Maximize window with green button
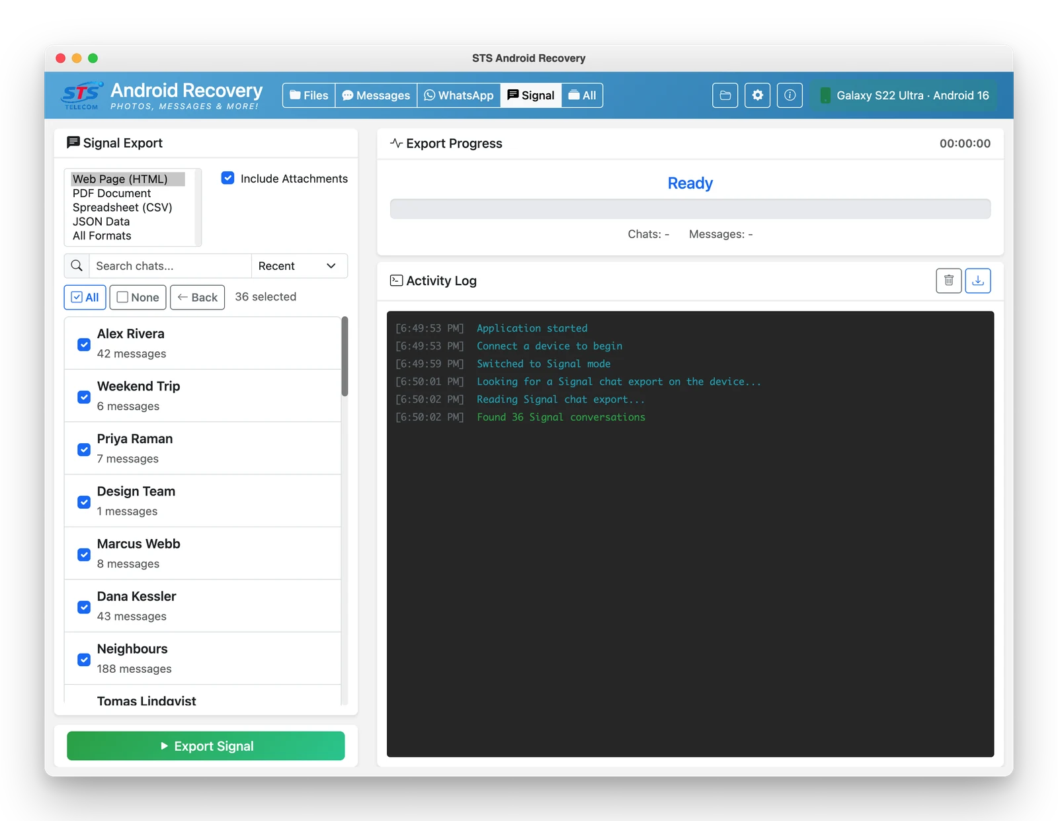 [93, 58]
